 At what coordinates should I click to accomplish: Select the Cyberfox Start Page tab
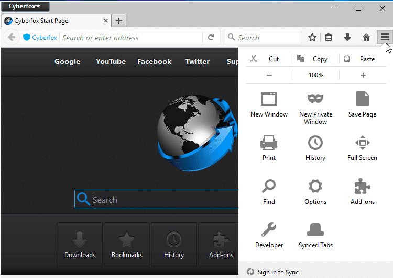(x=57, y=21)
